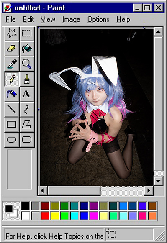Open the Image menu

point(71,20)
